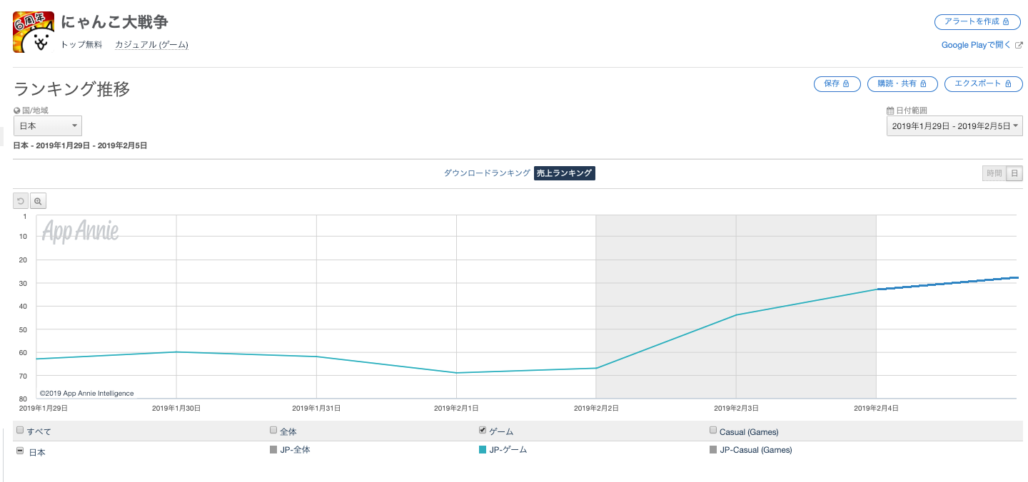The width and height of the screenshot is (1028, 482).
Task: Toggle the すべて checkbox
Action: pos(20,430)
